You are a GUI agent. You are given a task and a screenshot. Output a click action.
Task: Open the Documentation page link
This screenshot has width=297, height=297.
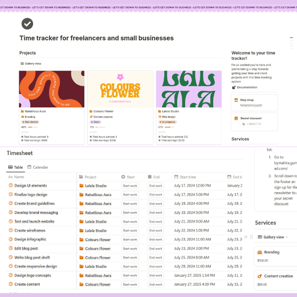pyautogui.click(x=247, y=87)
